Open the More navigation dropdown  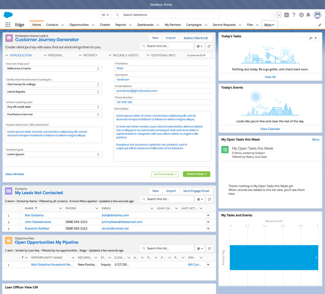coord(269,25)
